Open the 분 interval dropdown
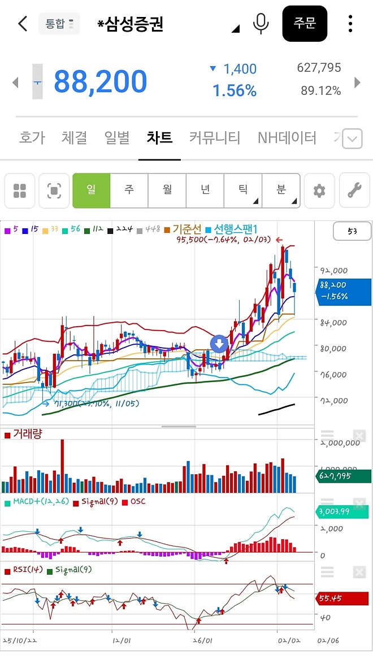 (281, 190)
